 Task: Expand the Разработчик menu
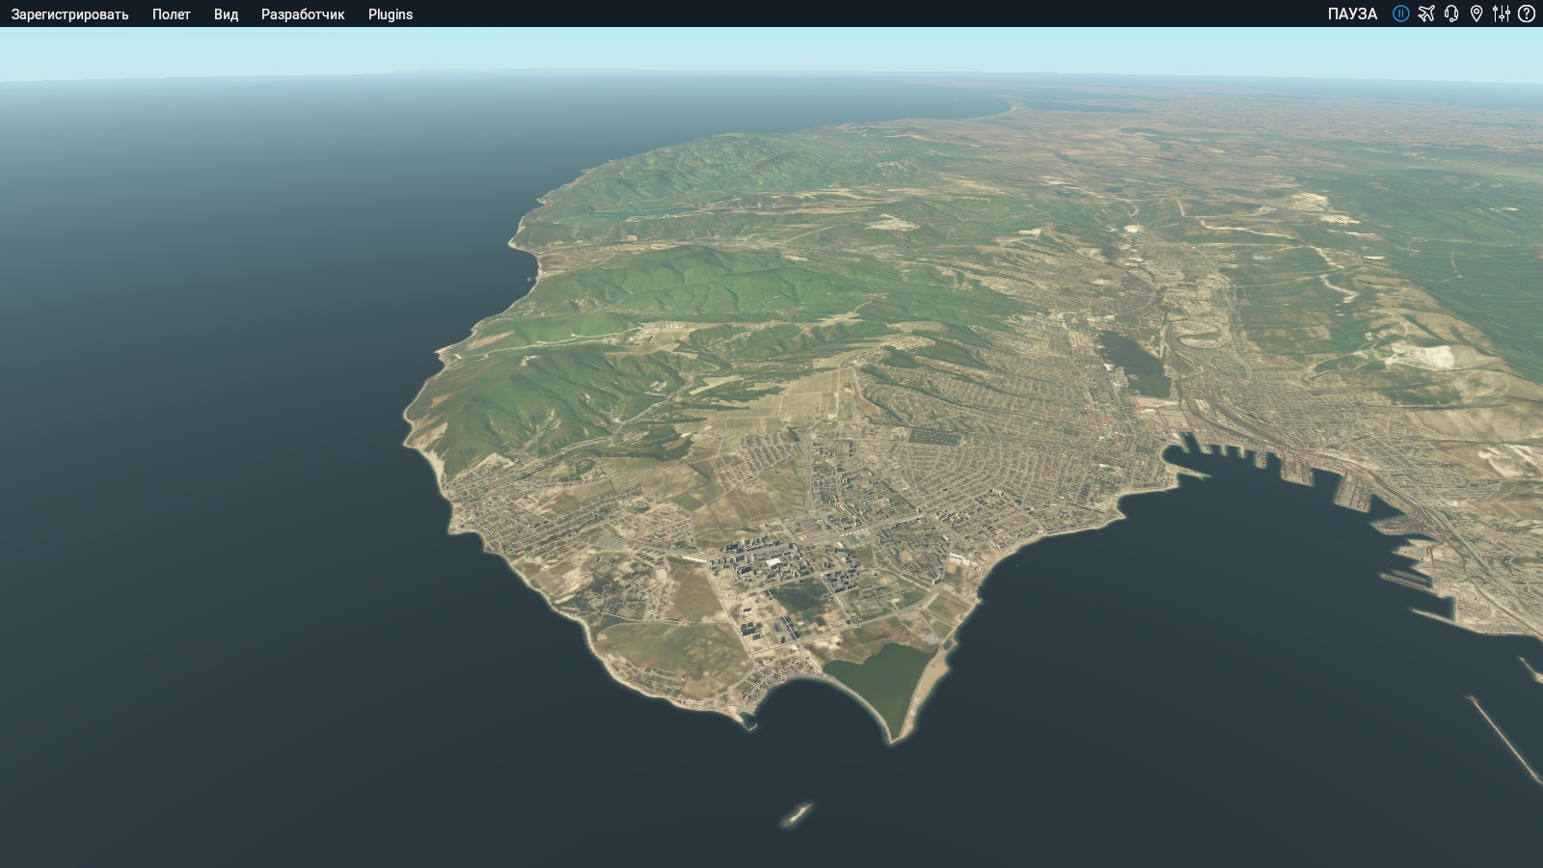(x=302, y=14)
